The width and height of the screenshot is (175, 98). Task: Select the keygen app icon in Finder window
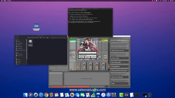30,42
